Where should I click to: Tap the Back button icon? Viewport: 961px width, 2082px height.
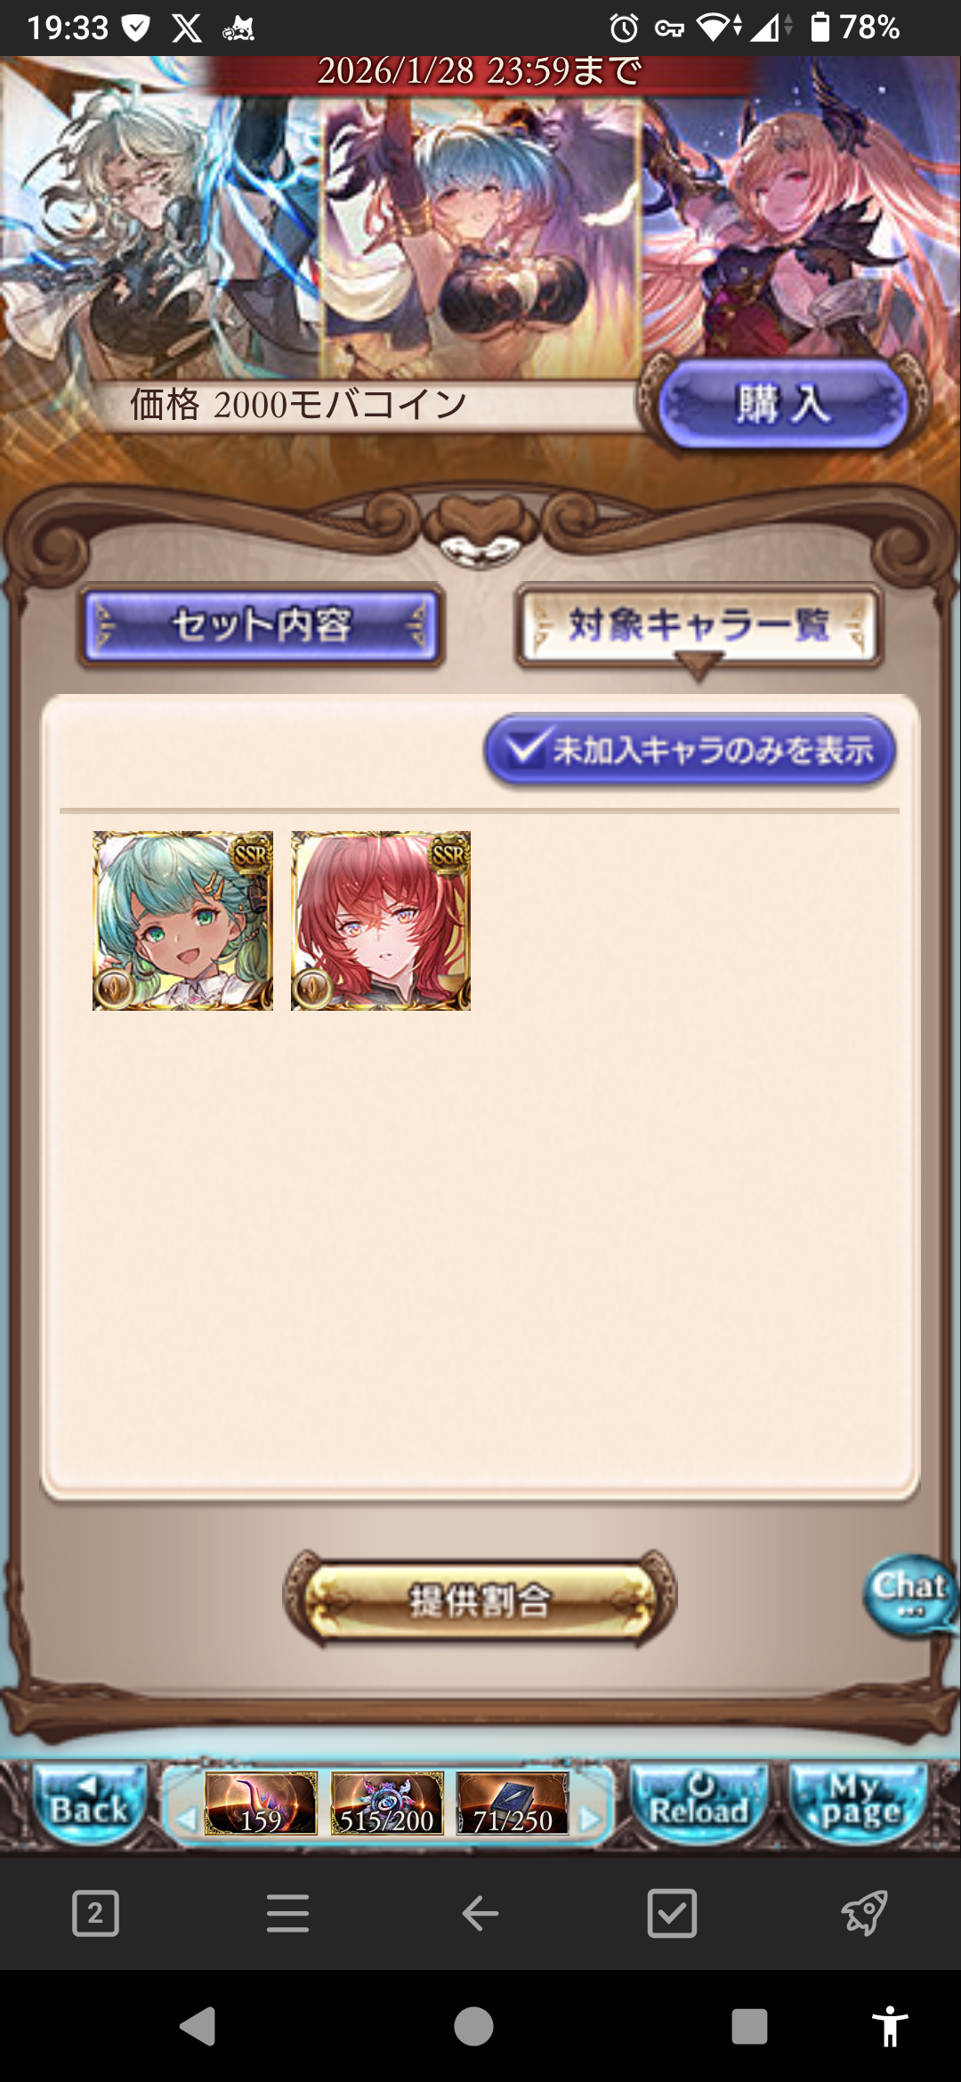tap(90, 1804)
